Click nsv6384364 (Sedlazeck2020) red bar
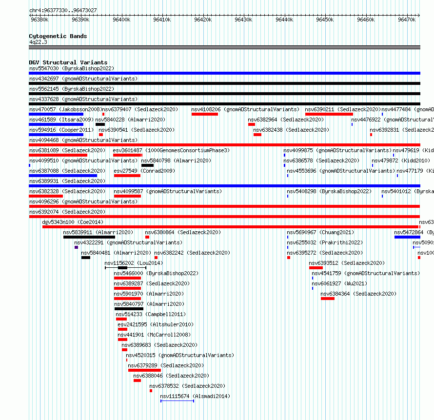434x420 pixels. tap(328, 299)
